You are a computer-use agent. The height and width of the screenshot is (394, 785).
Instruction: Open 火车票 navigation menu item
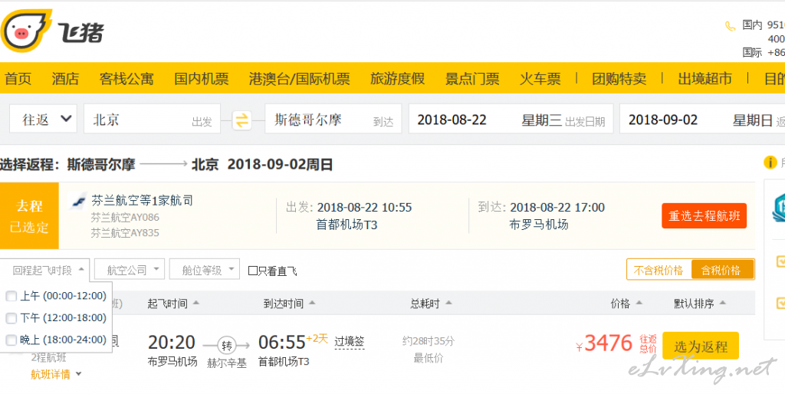coord(540,79)
